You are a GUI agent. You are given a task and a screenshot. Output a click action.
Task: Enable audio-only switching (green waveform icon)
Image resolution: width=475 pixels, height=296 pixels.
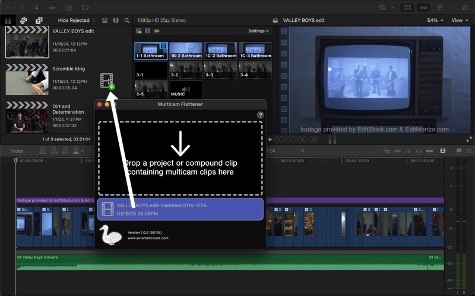157,31
